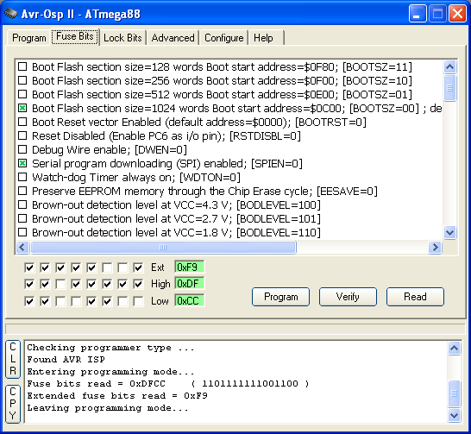Toggle first bit checkbox in Ext row
This screenshot has height=434, width=471.
coord(29,267)
